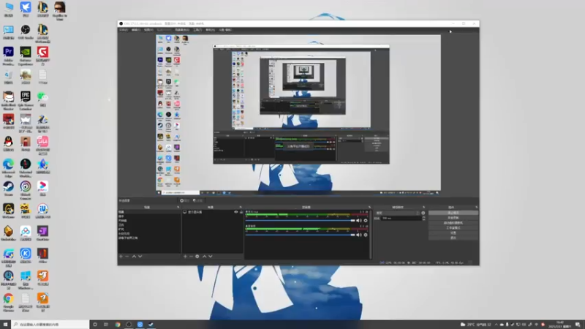Click the Settings button in Controls
Viewport: 585px width, 329px height.
coord(453,232)
